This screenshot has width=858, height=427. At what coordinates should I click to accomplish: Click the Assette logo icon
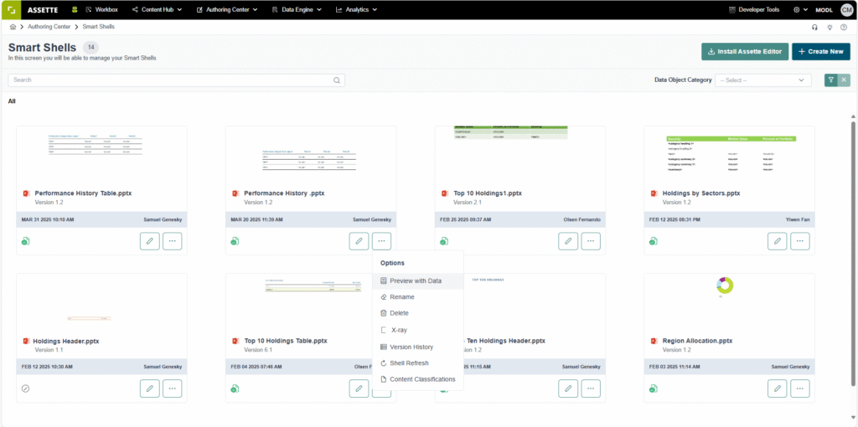[11, 9]
